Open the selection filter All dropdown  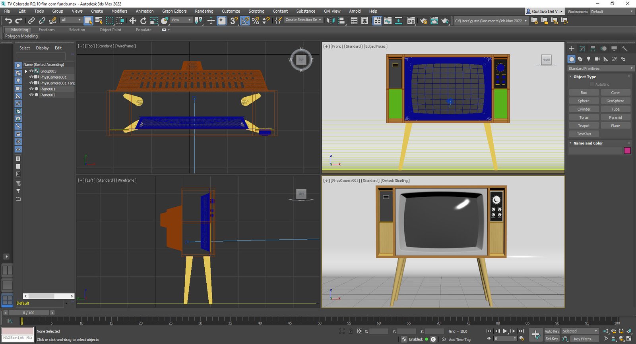pos(71,20)
